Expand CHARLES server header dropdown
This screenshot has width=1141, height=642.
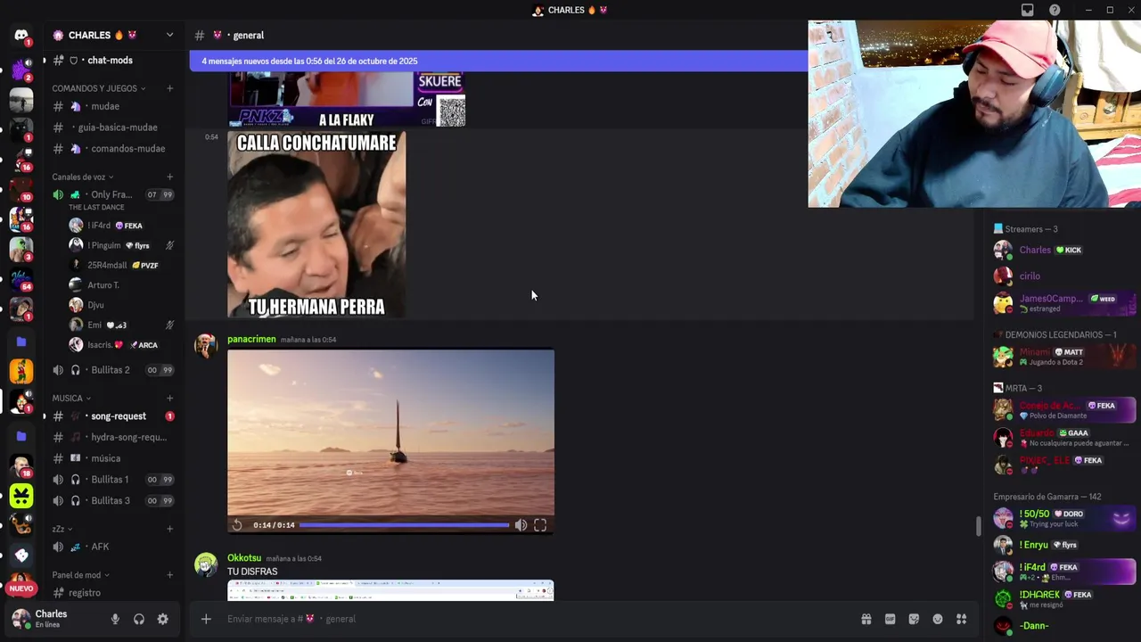[x=169, y=35]
